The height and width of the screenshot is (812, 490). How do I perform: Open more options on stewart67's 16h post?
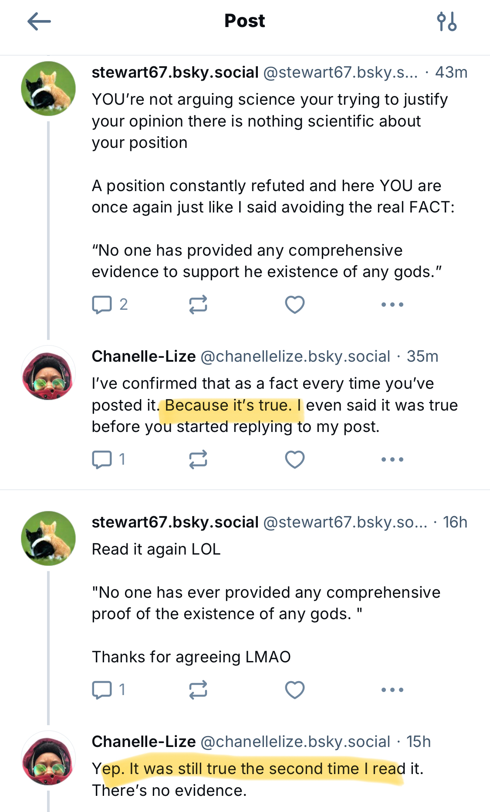click(392, 690)
